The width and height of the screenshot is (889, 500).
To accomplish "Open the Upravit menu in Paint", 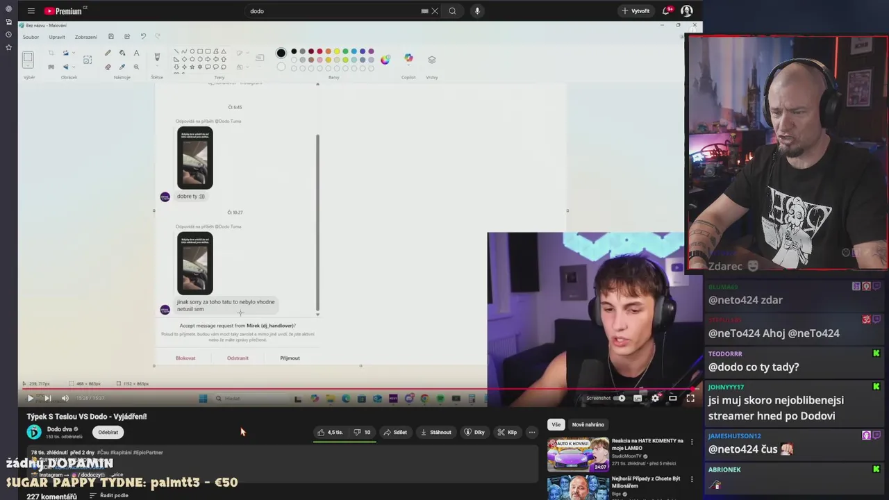I will pos(57,37).
